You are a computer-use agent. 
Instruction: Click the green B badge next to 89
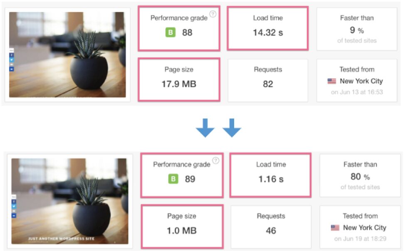173,179
